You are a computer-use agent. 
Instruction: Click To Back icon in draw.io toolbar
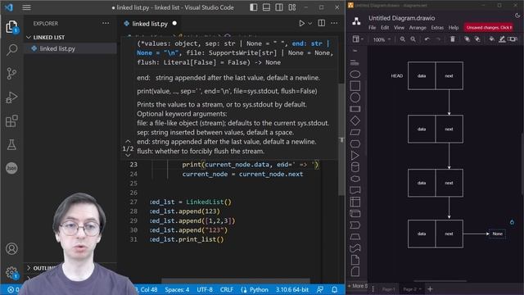(x=477, y=39)
